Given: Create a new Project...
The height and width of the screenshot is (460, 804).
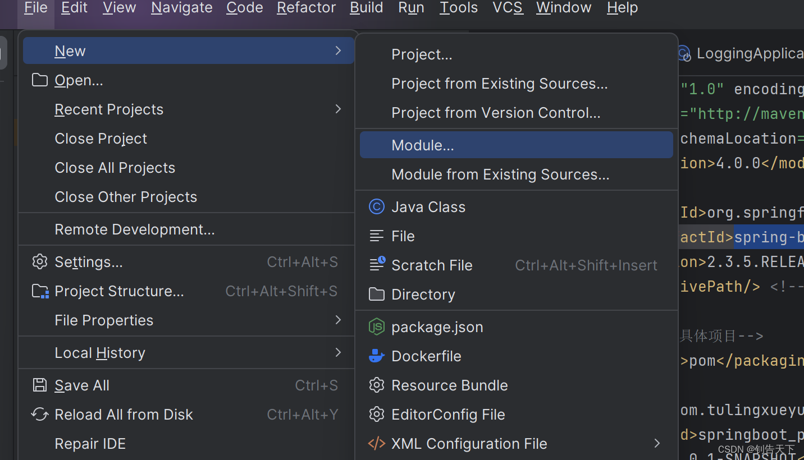Looking at the screenshot, I should pyautogui.click(x=517, y=54).
